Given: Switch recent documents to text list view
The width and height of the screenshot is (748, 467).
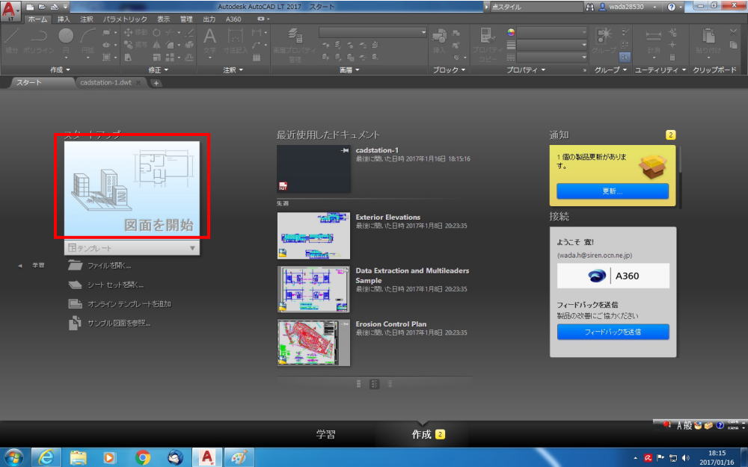Looking at the screenshot, I should 390,383.
